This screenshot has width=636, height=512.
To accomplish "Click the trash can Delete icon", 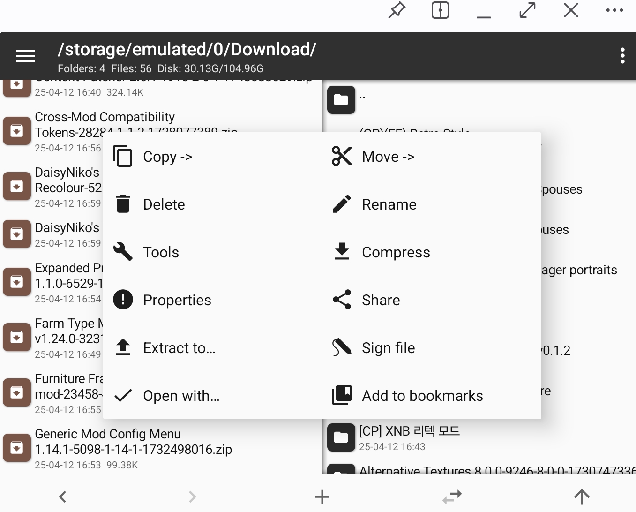I will click(123, 204).
